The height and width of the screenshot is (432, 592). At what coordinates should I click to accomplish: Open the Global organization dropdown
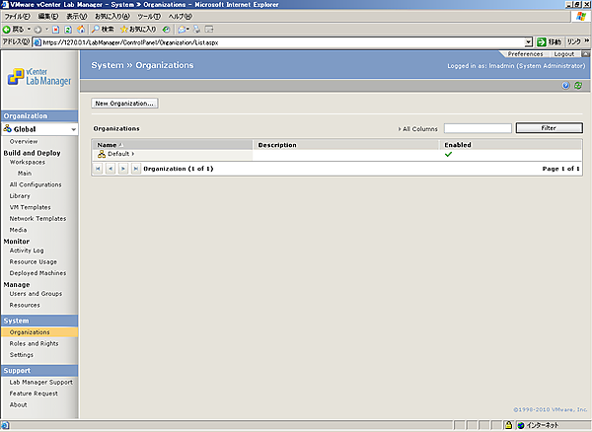(x=71, y=129)
